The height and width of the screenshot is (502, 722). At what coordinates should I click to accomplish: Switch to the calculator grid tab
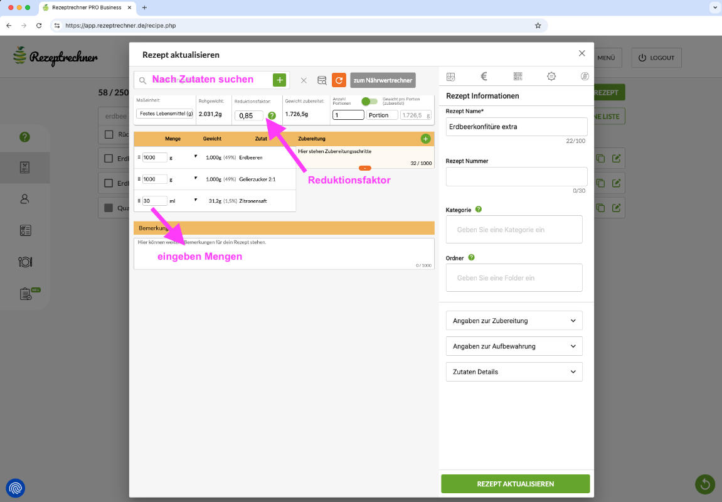[x=451, y=77]
